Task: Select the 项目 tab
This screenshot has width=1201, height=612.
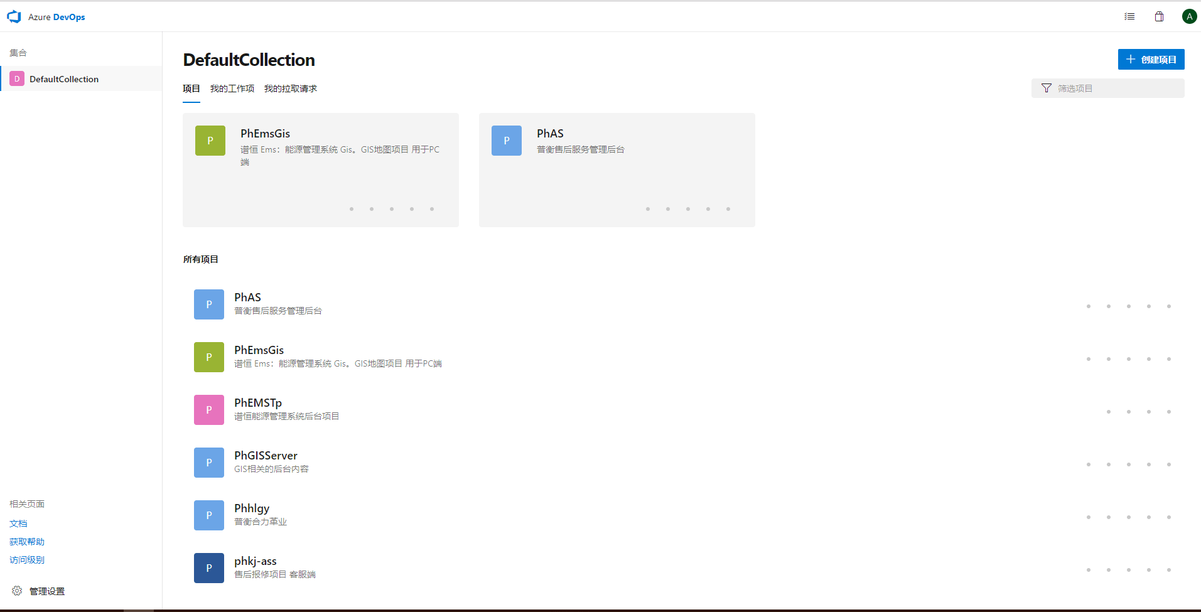Action: pos(191,89)
